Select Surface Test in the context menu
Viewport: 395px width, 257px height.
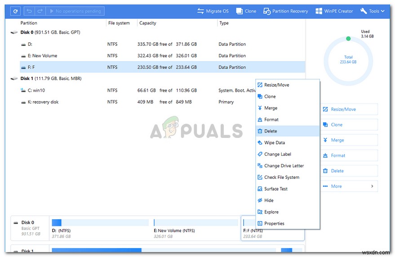(x=288, y=189)
